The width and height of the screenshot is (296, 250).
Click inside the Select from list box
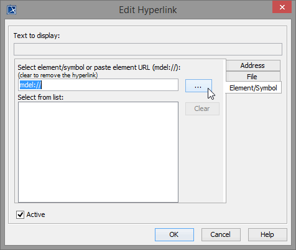(x=98, y=152)
